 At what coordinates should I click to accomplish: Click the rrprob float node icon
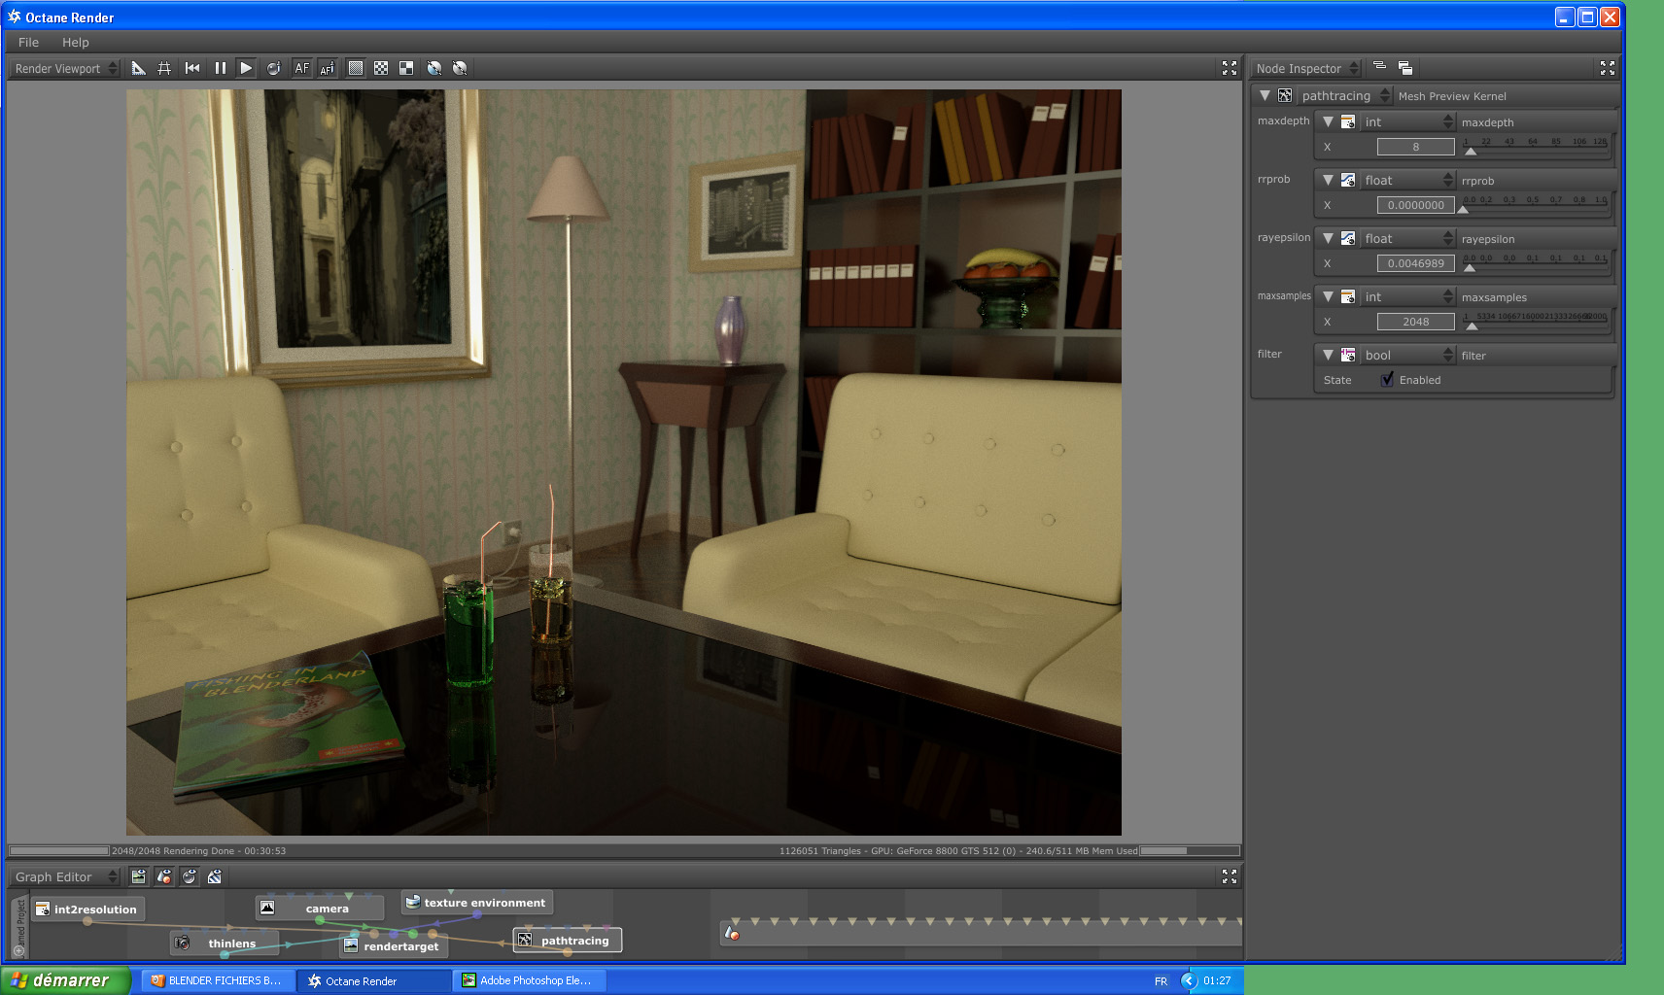pos(1348,180)
